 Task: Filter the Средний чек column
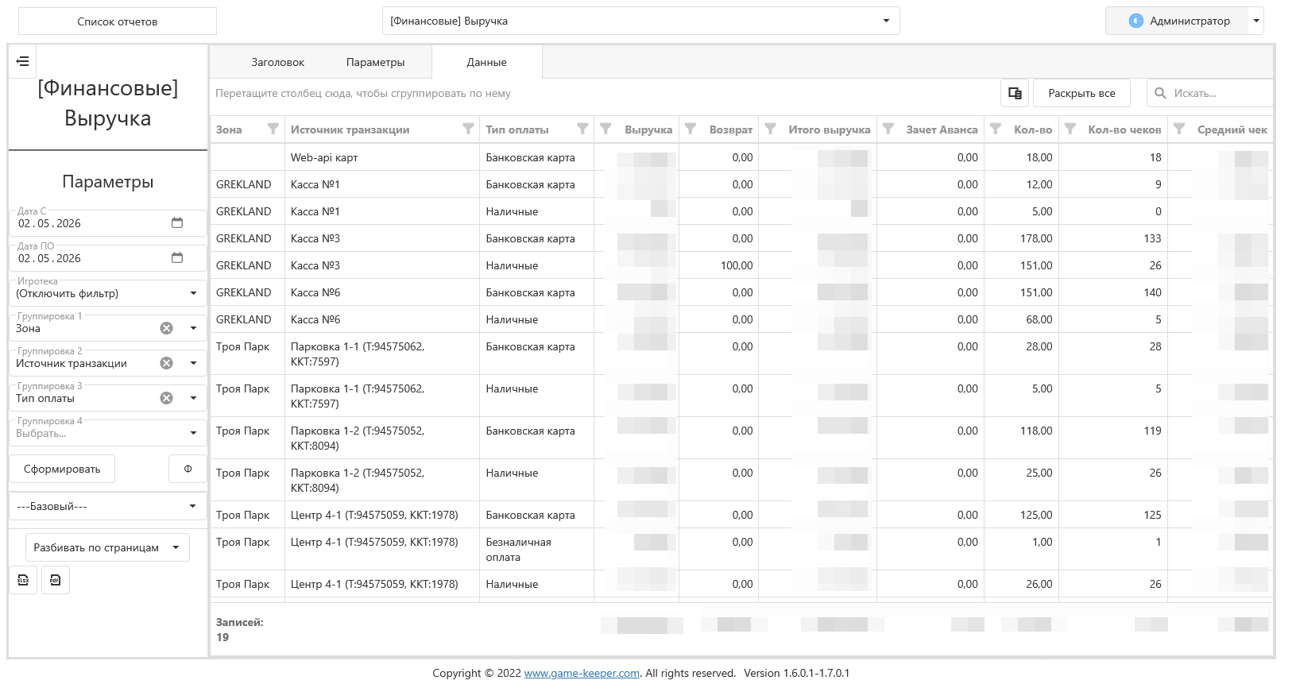click(x=1179, y=129)
